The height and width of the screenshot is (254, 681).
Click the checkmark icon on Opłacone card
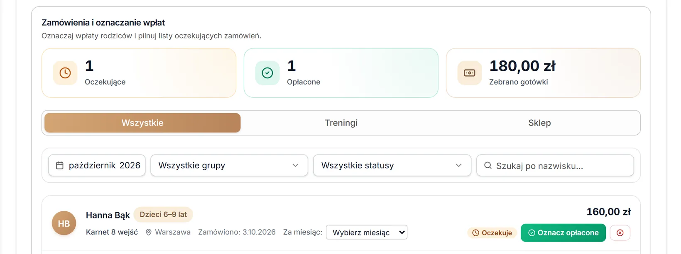point(267,73)
